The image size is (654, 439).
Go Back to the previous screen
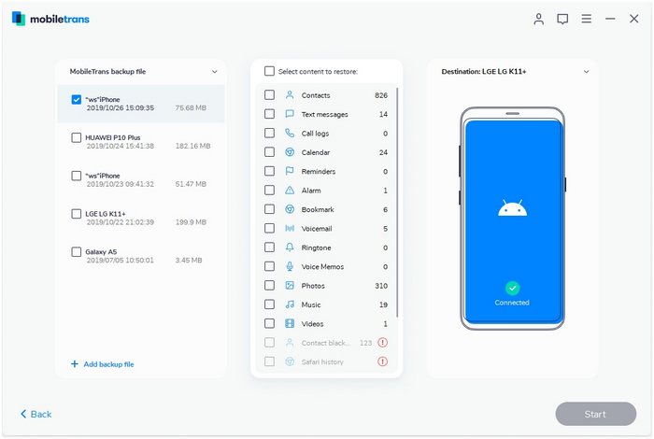(36, 414)
